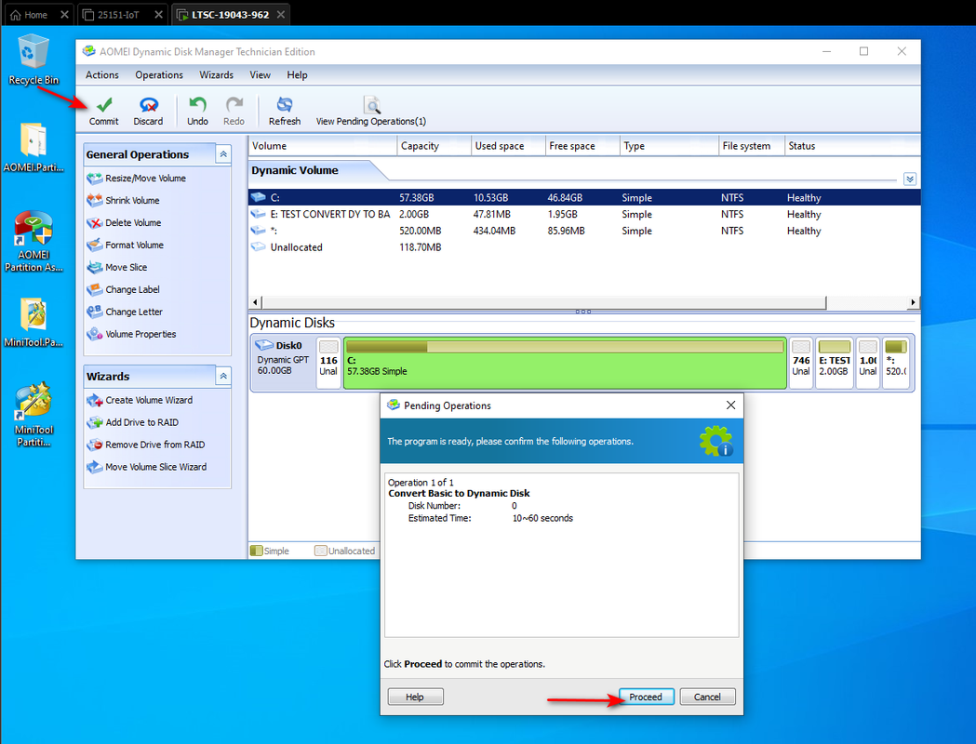Select MiniTool Partiti... desktop shortcut
This screenshot has height=744, width=976.
(x=33, y=414)
